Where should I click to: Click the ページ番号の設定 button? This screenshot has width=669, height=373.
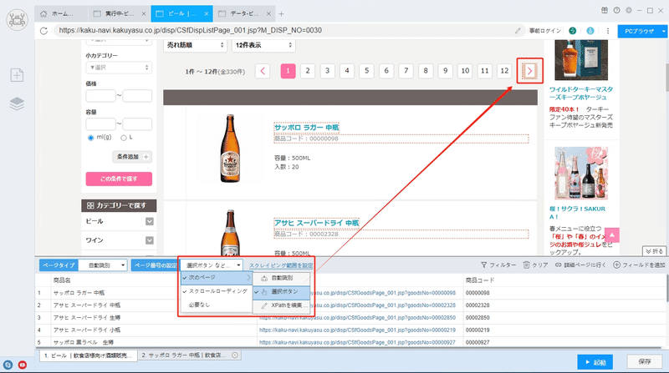154,265
